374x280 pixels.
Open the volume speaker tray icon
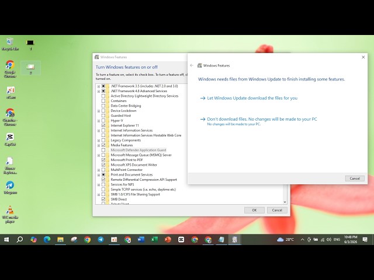point(329,240)
